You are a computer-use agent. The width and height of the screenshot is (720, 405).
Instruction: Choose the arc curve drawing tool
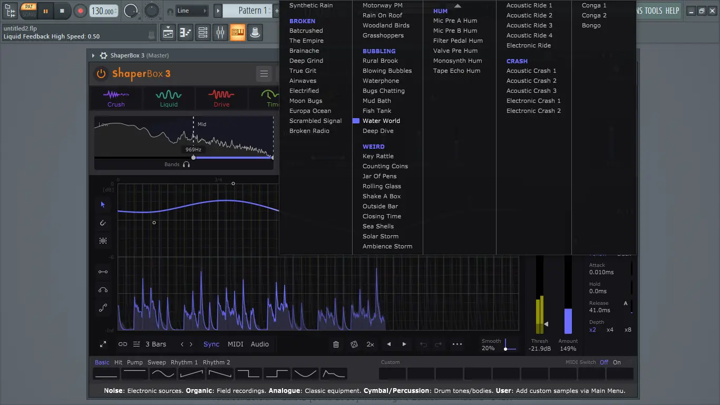click(x=103, y=290)
